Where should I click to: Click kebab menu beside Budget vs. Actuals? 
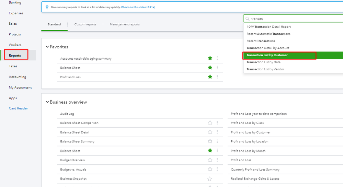pyautogui.click(x=217, y=169)
